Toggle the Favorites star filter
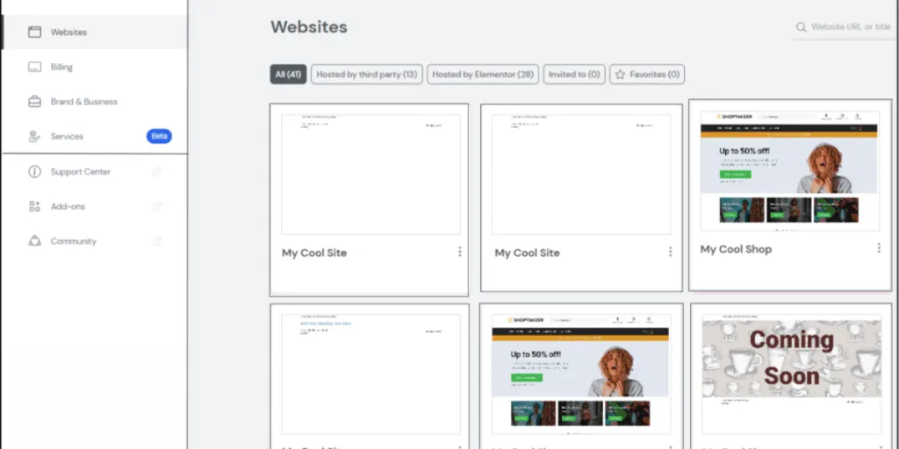This screenshot has height=449, width=899. [647, 75]
